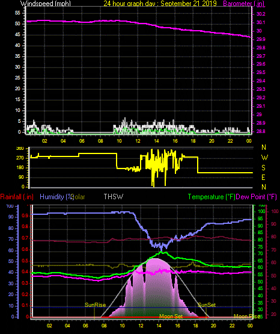Click the Windspeed (mph) axis title
This screenshot has height=334, width=280.
click(x=45, y=4)
